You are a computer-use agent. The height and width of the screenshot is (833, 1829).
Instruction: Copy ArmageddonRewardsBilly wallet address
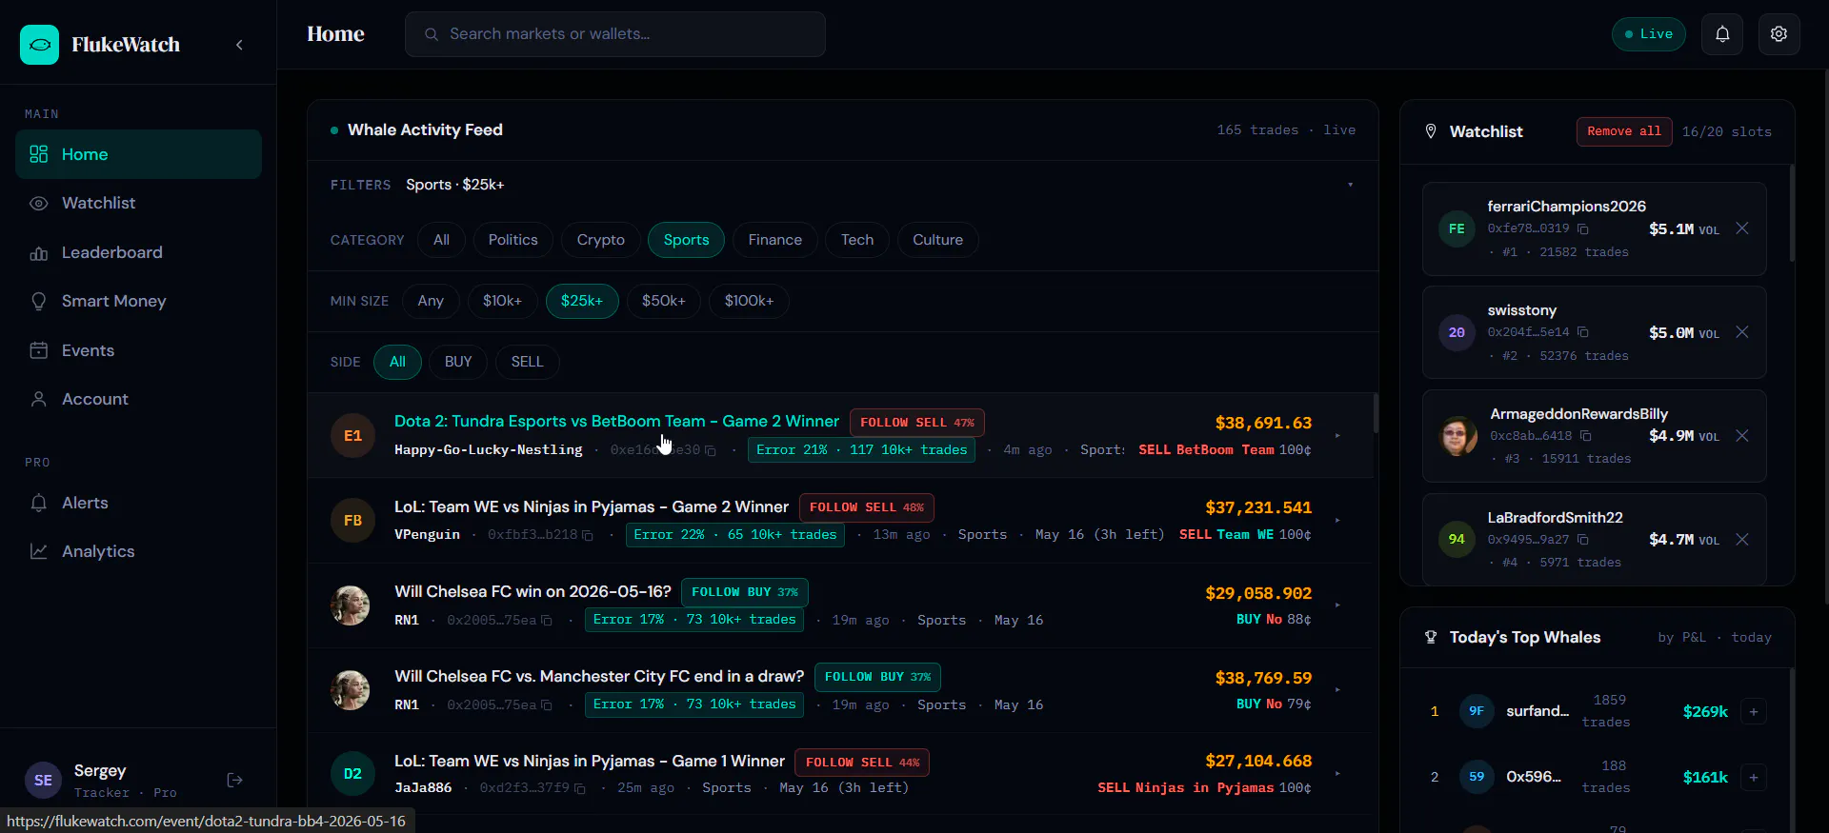(1586, 436)
